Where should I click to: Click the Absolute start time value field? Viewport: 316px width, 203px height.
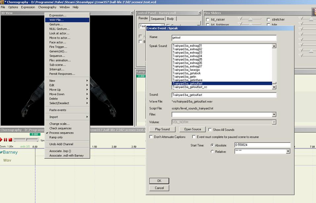pyautogui.click(x=262, y=145)
